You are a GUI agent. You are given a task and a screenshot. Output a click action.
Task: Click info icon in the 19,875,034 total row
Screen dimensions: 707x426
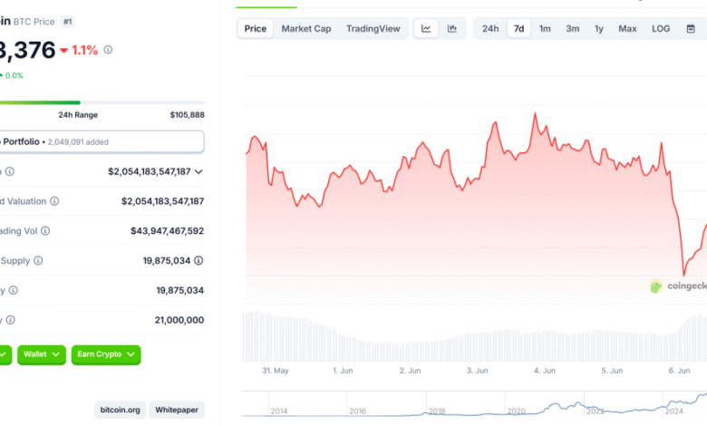pos(14,290)
